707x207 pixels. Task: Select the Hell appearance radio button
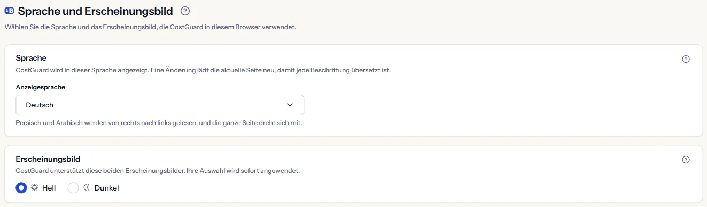(21, 187)
